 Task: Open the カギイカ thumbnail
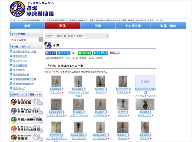pos(123,104)
